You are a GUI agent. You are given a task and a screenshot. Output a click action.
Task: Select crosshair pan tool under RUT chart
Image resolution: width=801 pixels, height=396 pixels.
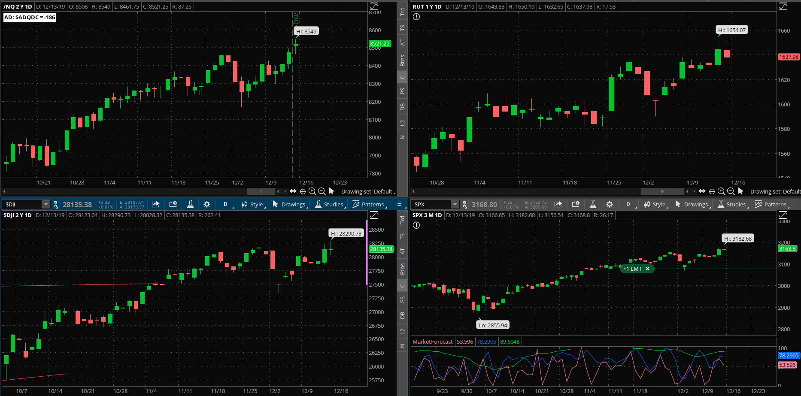[x=712, y=191]
